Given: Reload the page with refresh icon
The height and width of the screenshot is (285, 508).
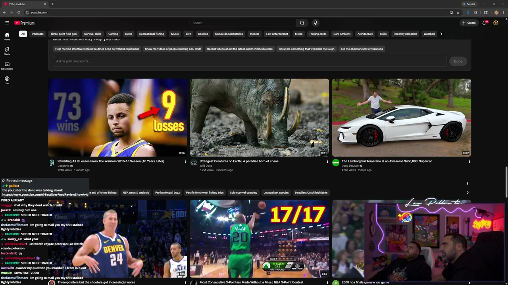Looking at the screenshot, I should pos(18,12).
